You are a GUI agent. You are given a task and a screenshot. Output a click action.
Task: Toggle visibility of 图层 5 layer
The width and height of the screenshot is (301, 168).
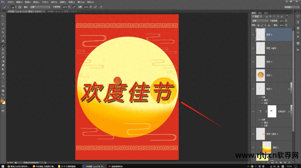(253, 34)
